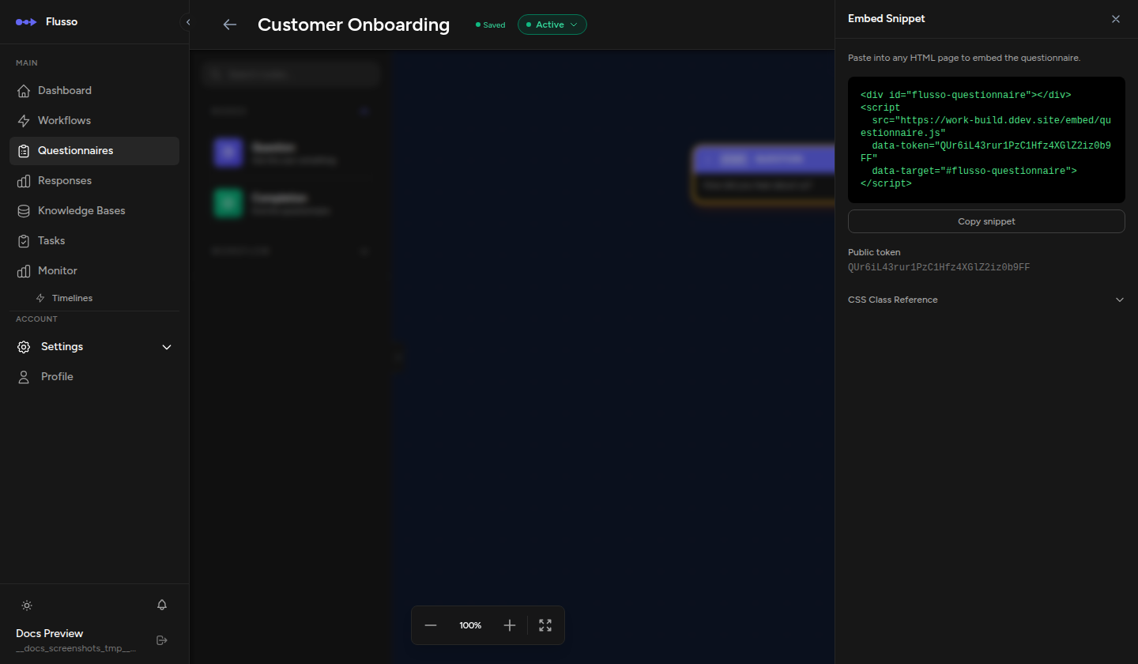Viewport: 1138px width, 664px height.
Task: Click the Copy snippet button
Action: coord(986,221)
